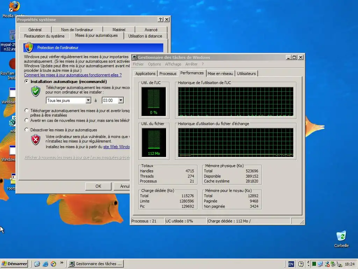Click the Util. de l'UC gauge
The height and width of the screenshot is (269, 358).
[x=154, y=101]
